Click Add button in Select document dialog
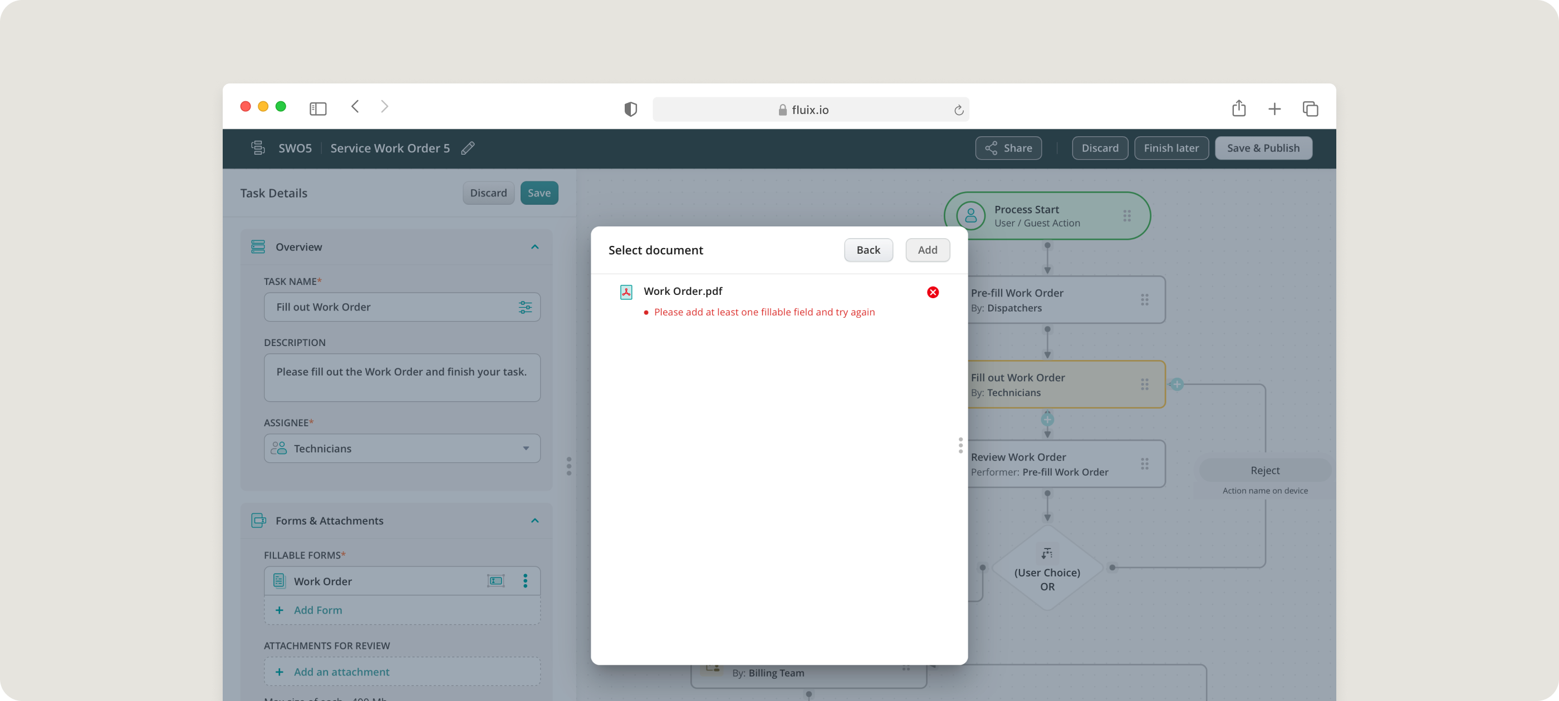1559x701 pixels. click(926, 250)
